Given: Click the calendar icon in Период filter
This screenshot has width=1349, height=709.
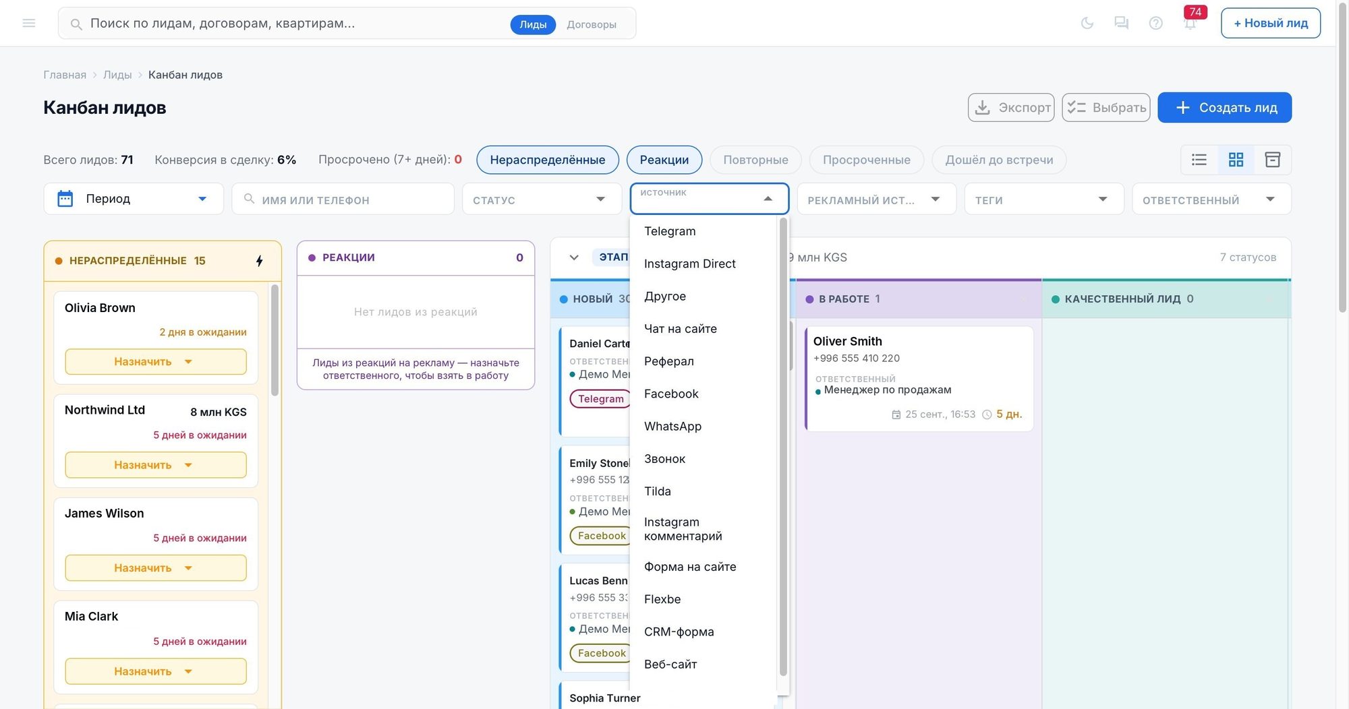Looking at the screenshot, I should click(x=65, y=199).
